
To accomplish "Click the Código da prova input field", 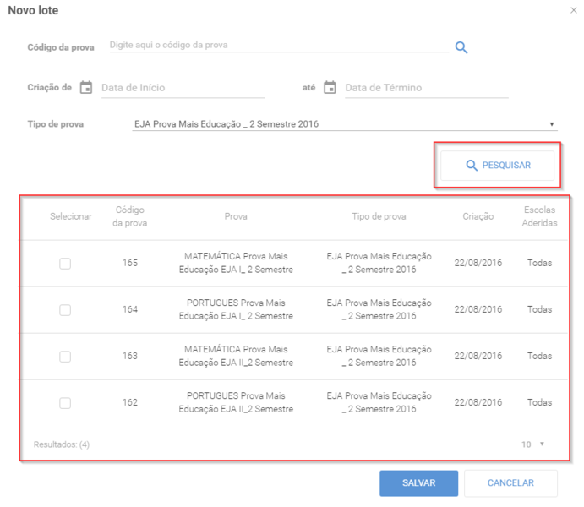I will 279,46.
